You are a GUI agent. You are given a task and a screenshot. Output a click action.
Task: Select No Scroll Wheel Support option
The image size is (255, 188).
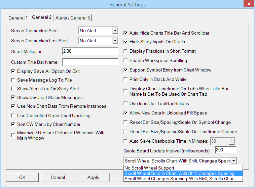point(183,168)
